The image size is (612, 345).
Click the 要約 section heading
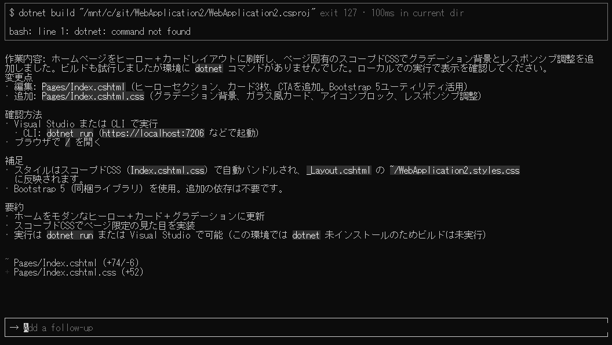tap(14, 207)
